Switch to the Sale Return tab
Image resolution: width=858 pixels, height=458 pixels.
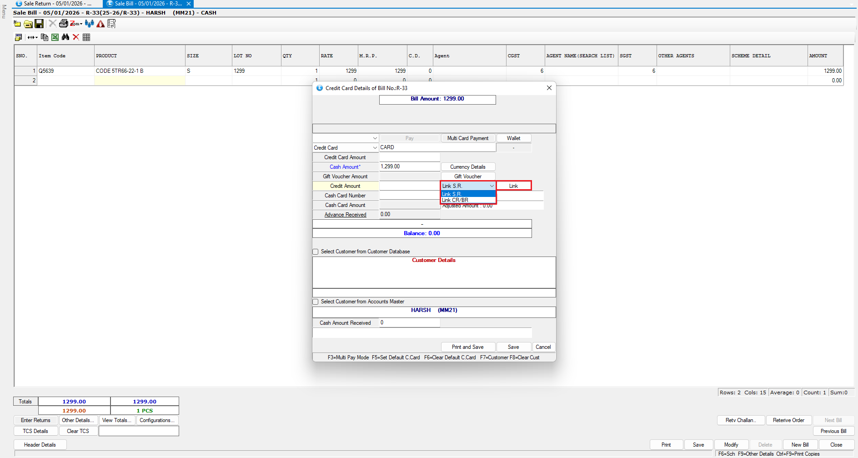pos(54,4)
